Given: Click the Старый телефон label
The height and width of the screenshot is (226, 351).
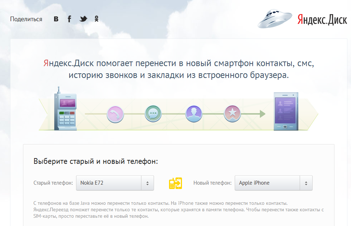Looking at the screenshot, I should pos(53,183).
